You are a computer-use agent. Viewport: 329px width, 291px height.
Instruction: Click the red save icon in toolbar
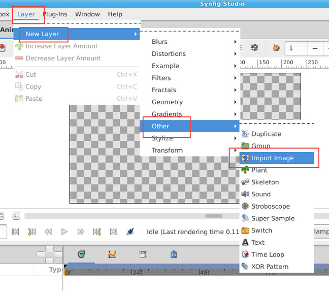point(3,47)
